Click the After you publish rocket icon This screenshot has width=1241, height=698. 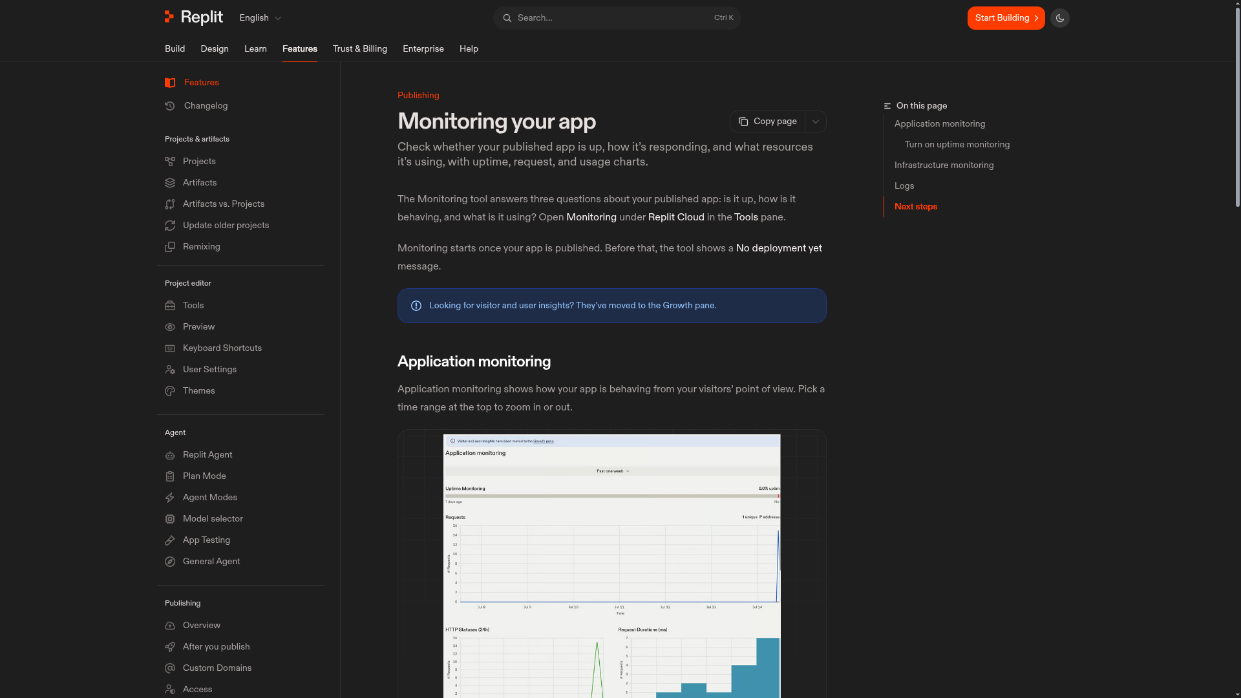(x=170, y=647)
